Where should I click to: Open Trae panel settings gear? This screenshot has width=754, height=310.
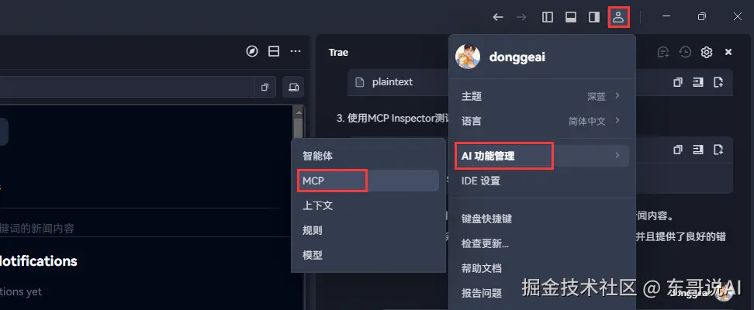click(x=707, y=52)
